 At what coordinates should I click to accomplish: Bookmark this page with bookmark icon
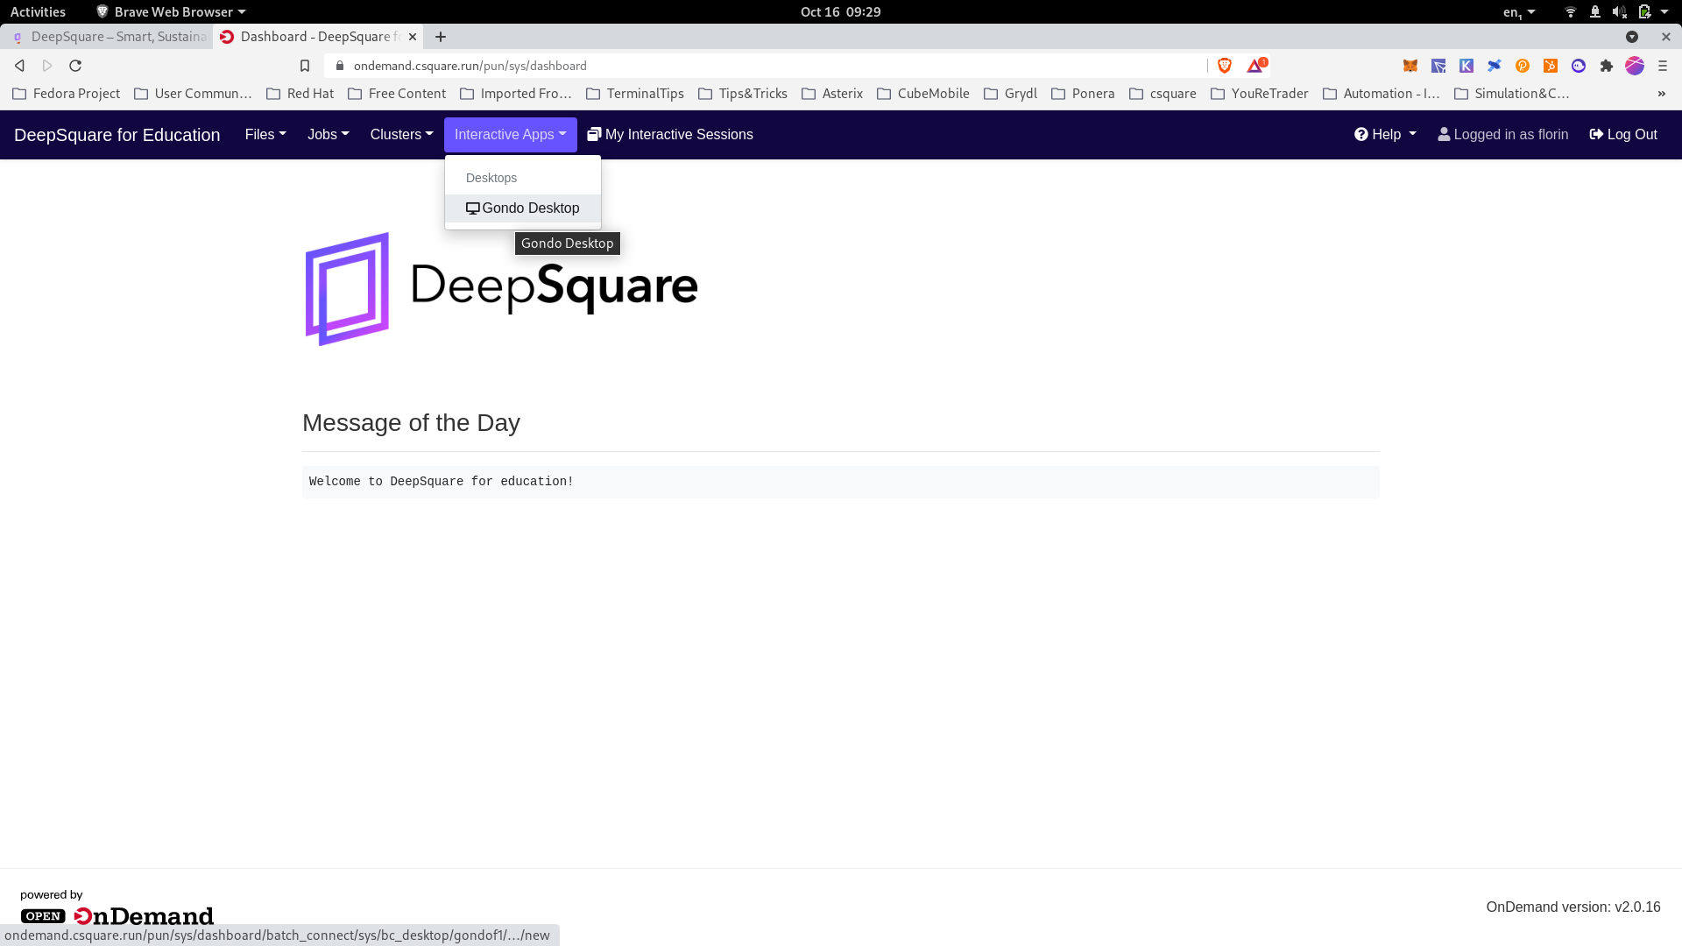(x=305, y=66)
